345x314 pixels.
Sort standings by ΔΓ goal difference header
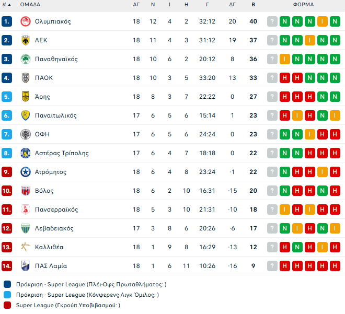233,5
